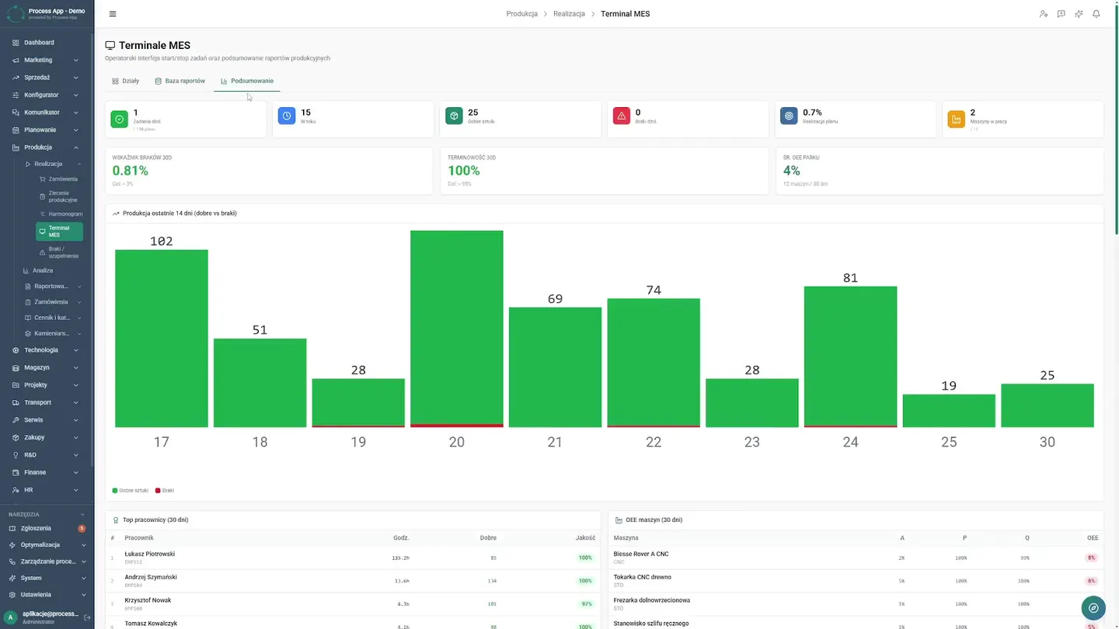Click the avatar circle with letter A
1119x629 pixels.
pyautogui.click(x=11, y=617)
